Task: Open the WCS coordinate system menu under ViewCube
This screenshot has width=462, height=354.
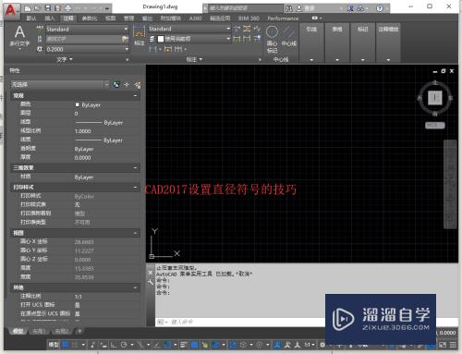Action: point(435,126)
